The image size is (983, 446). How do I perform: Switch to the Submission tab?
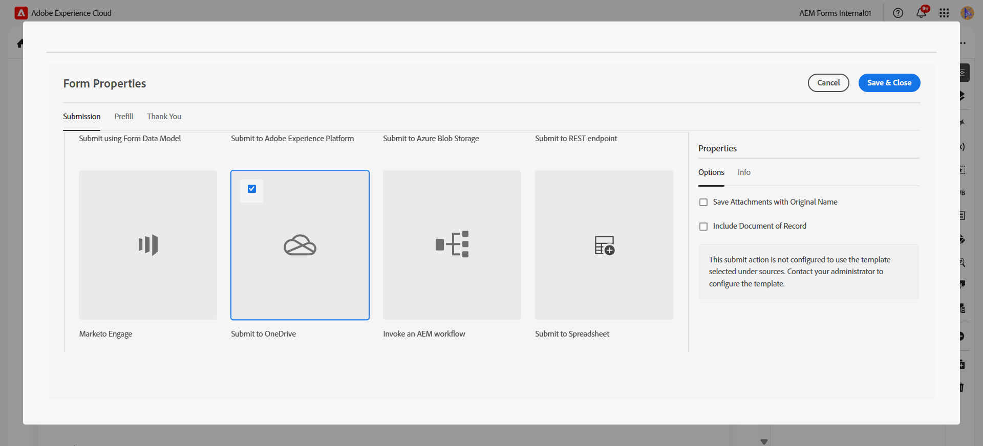[82, 117]
